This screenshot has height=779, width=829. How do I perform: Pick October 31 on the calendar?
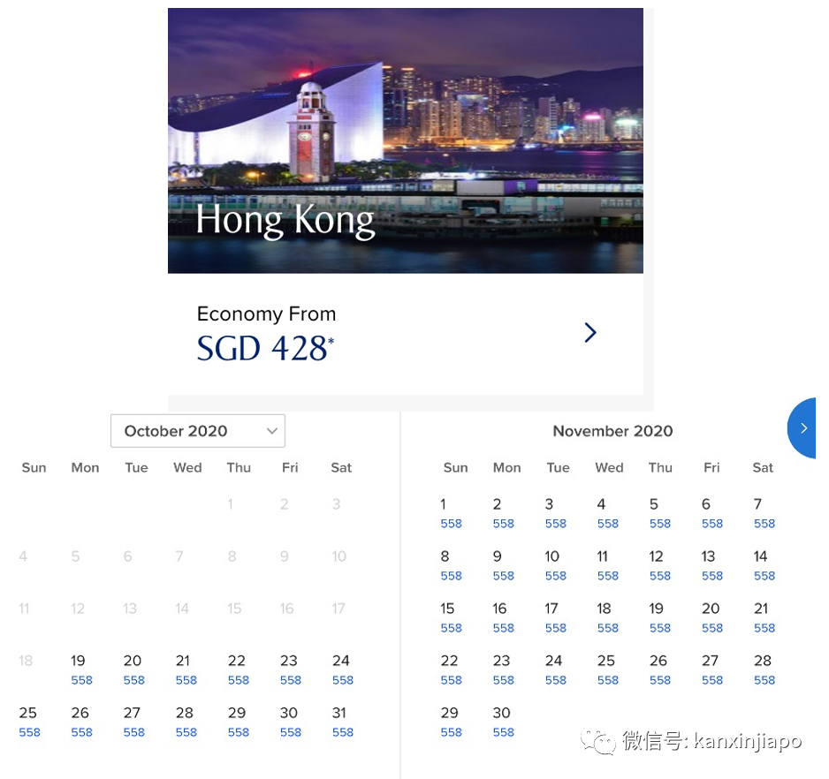[341, 721]
